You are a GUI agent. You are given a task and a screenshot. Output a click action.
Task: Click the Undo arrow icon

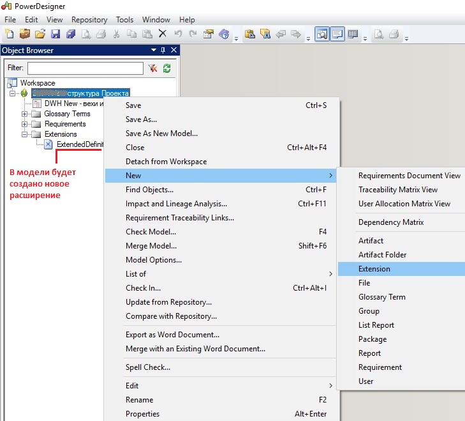[178, 34]
